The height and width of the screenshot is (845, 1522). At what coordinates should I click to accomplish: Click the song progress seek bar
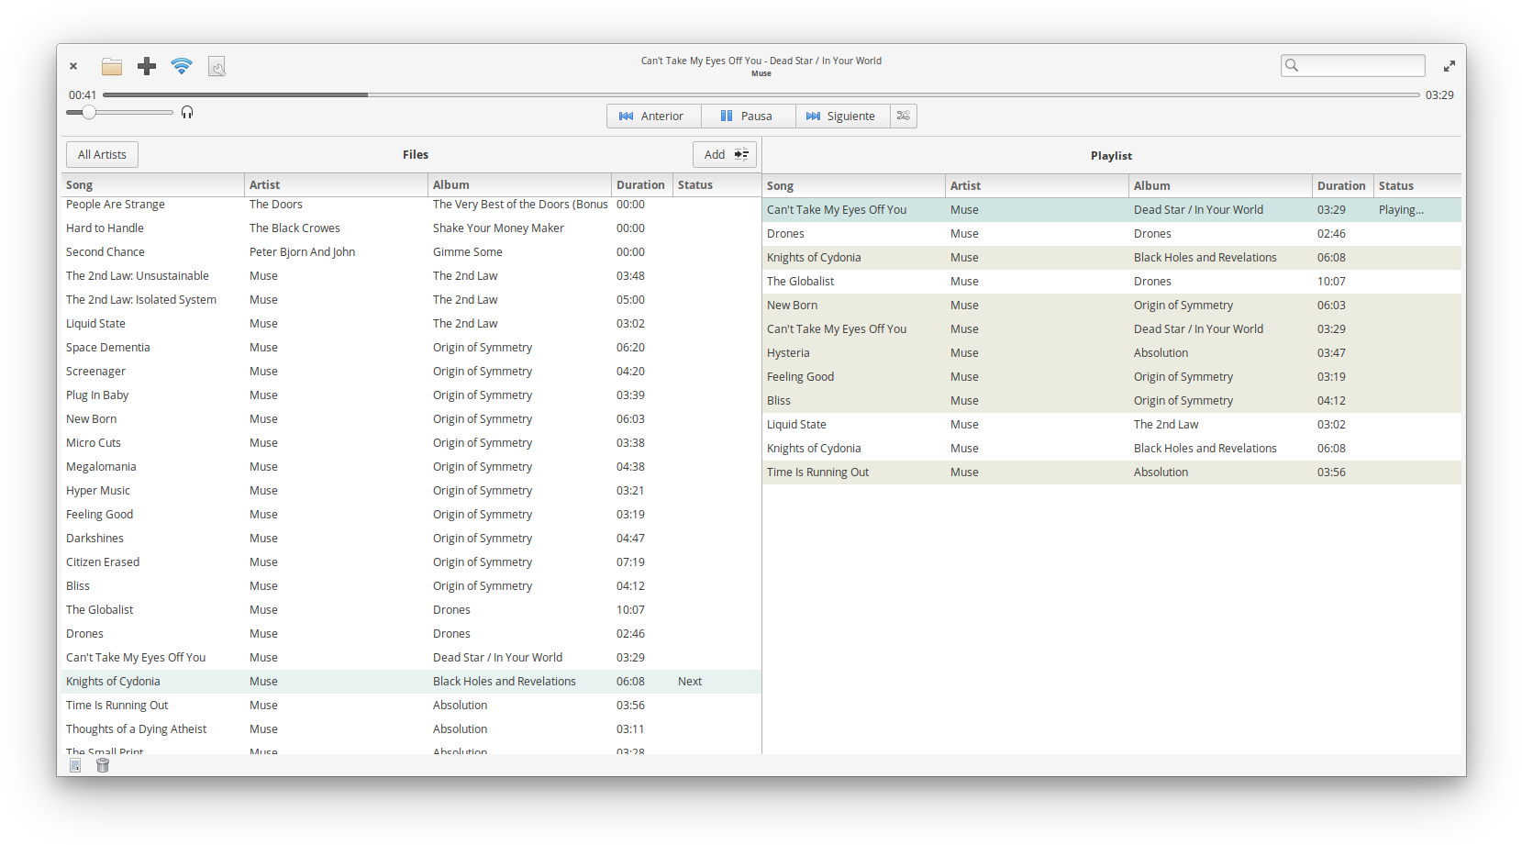pos(761,95)
